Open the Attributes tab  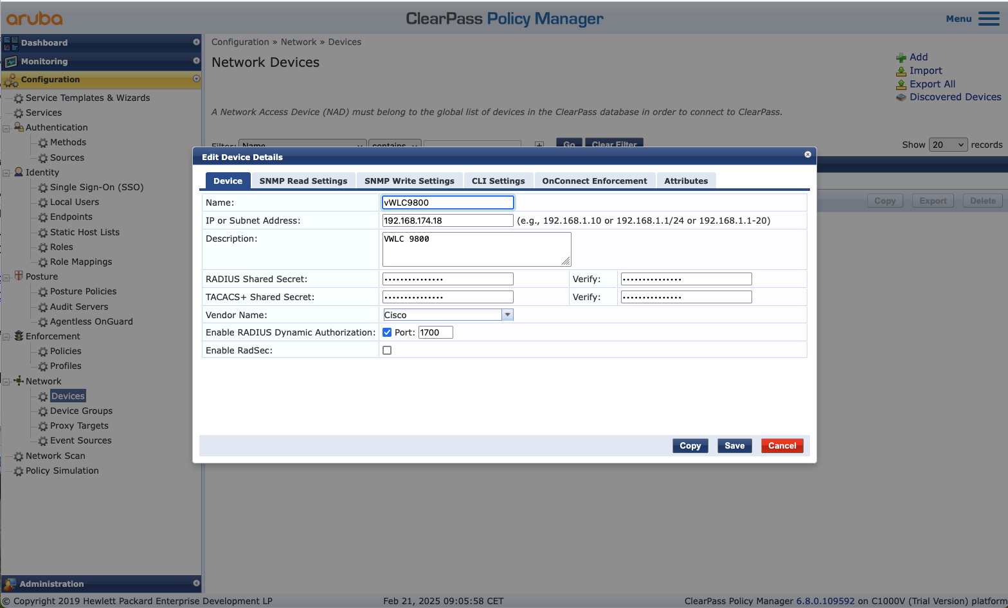tap(686, 181)
